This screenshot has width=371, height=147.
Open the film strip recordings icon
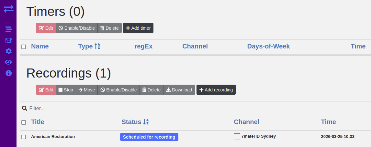tap(8, 40)
